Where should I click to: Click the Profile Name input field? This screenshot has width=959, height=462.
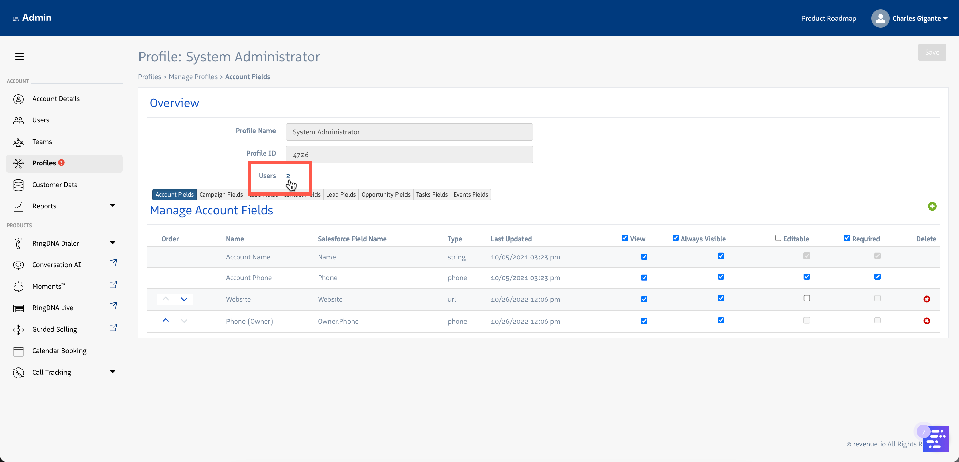[409, 132]
